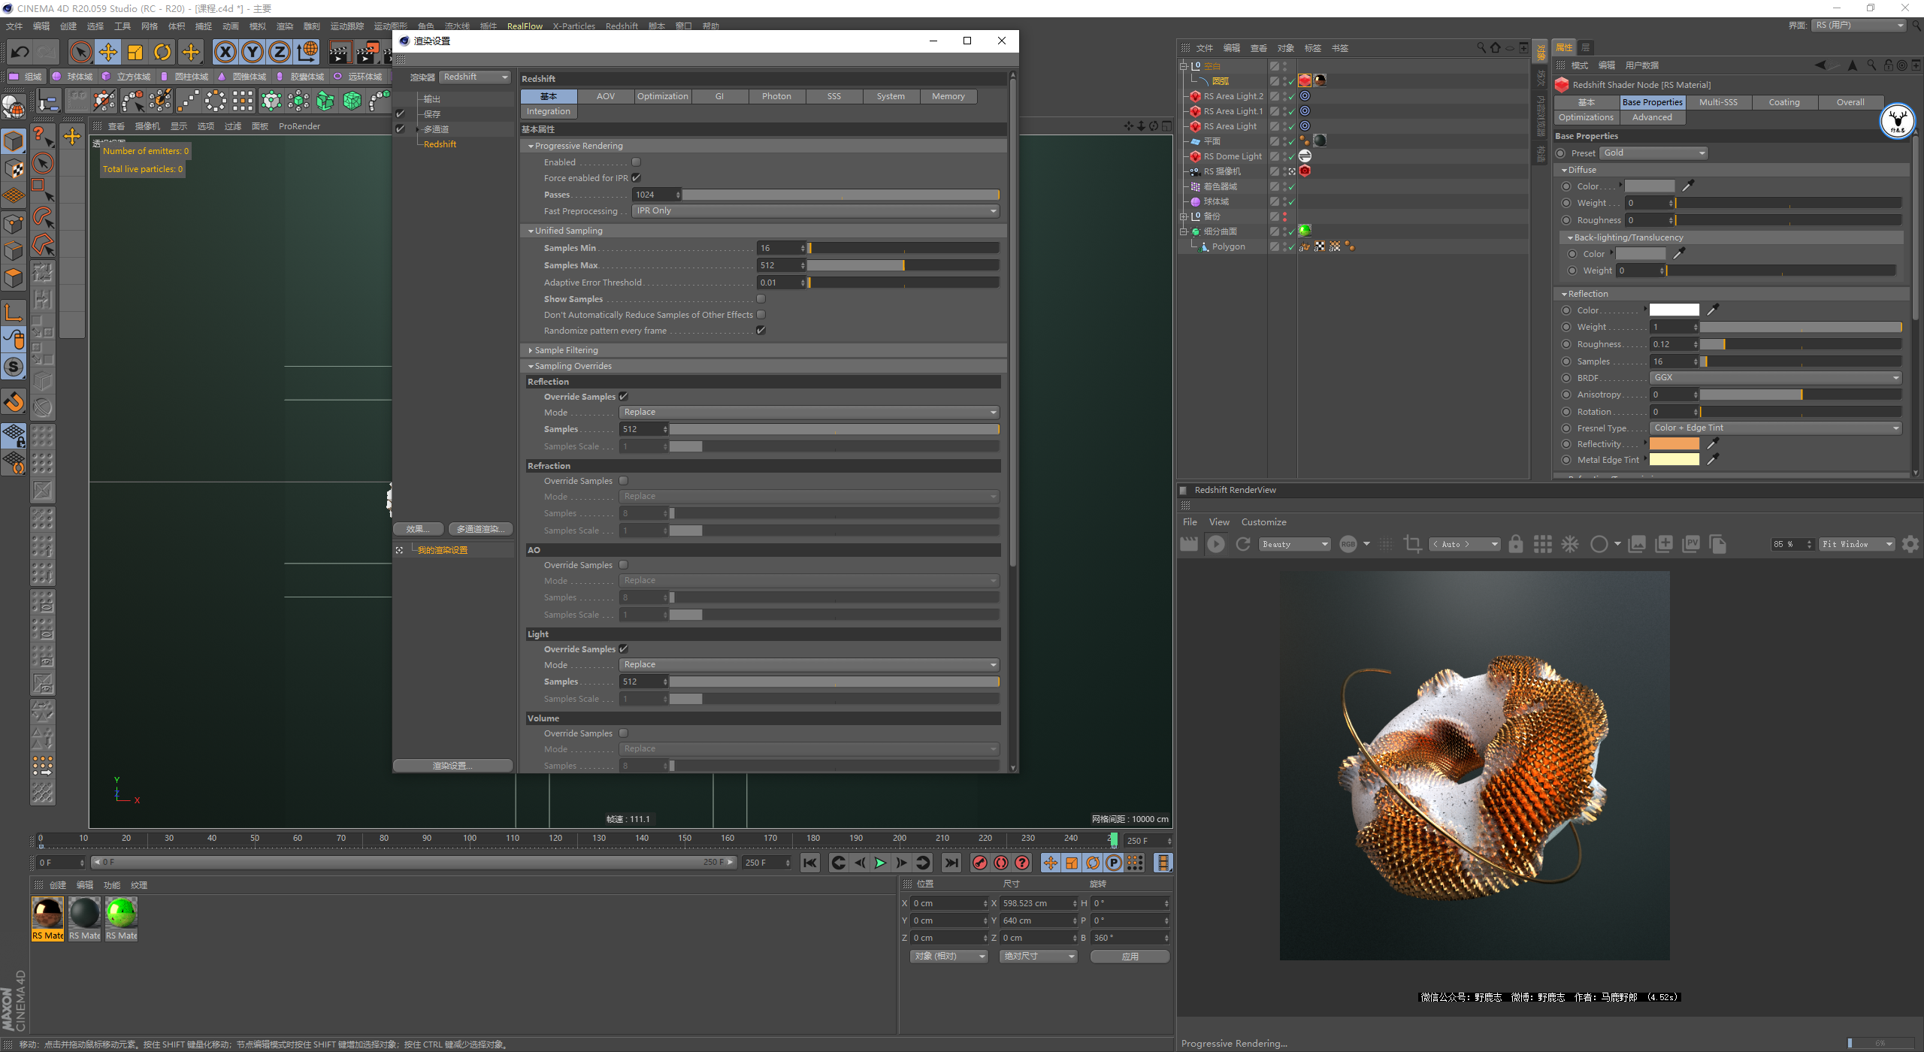Select the Move tool in top toolbar
This screenshot has height=1052, width=1924.
point(108,52)
